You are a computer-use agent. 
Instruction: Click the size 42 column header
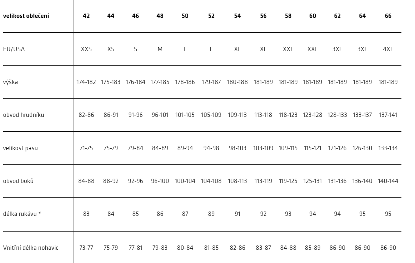click(86, 16)
